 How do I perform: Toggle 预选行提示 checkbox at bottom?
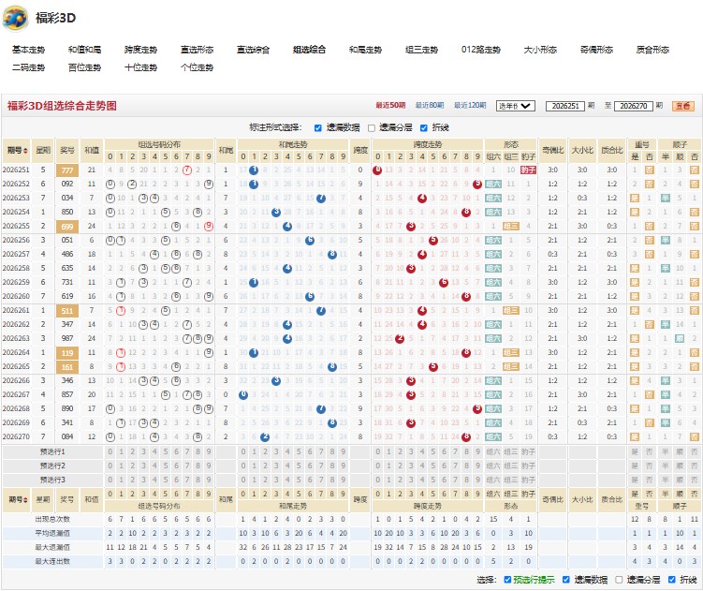(507, 580)
